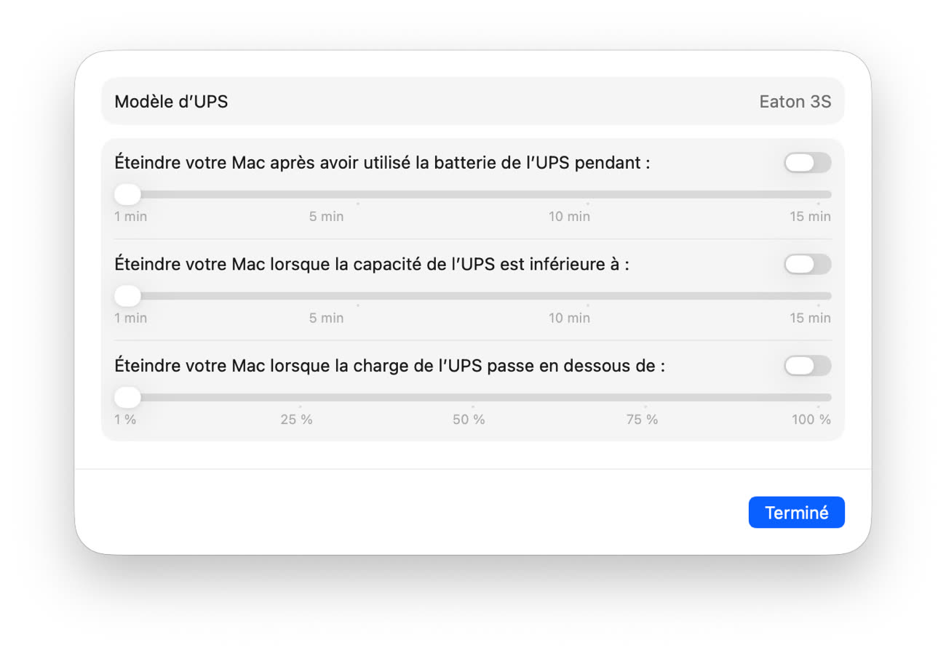Enable shutdown after UPS battery usage time toggle
Image resolution: width=946 pixels, height=653 pixels.
point(807,163)
